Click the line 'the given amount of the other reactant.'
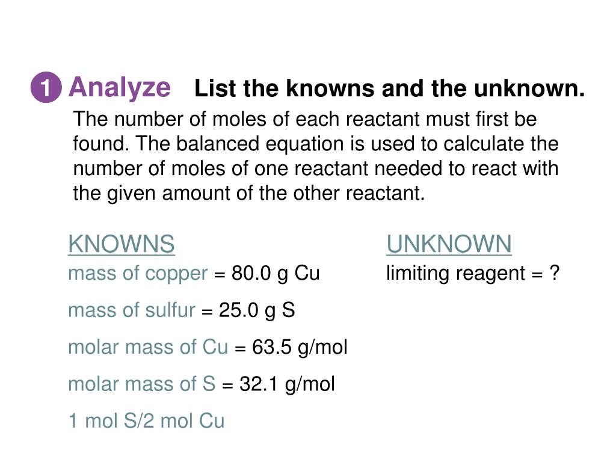Screen dimensions: 616x462 point(249,193)
